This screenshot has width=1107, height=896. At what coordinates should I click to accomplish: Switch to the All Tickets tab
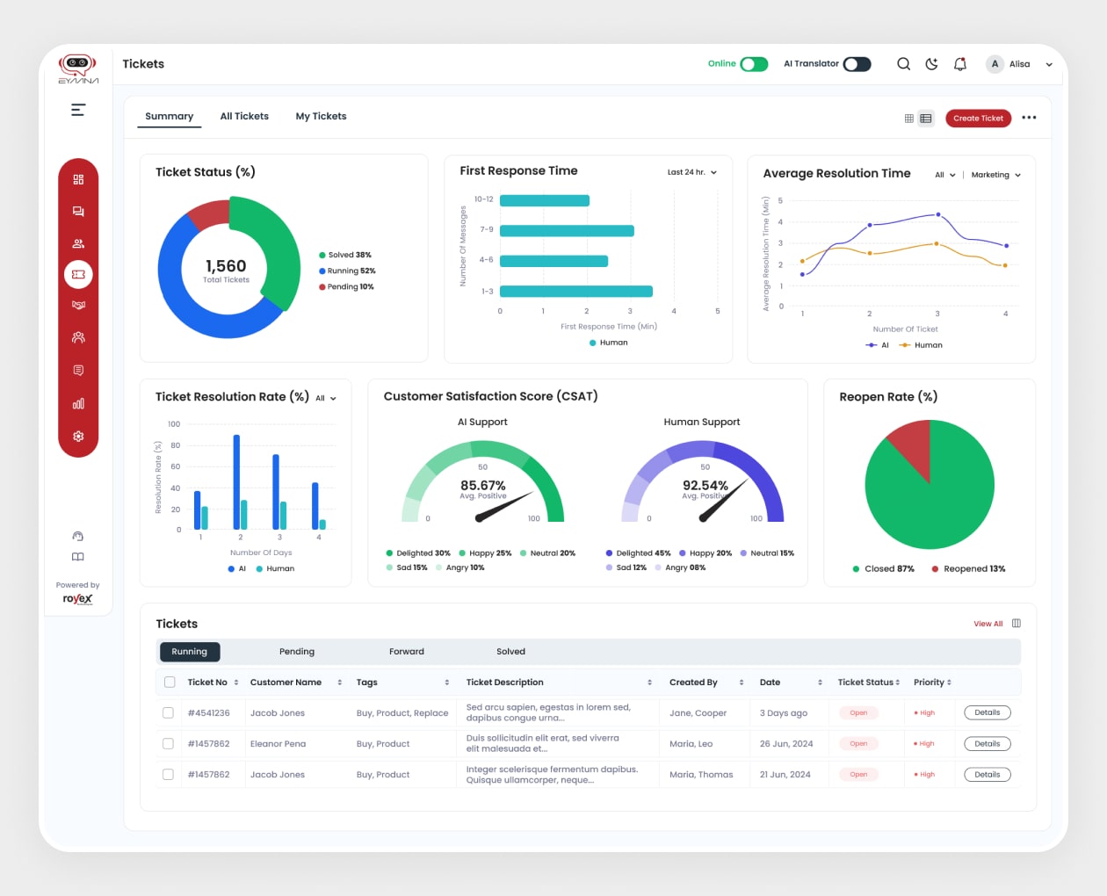(244, 116)
